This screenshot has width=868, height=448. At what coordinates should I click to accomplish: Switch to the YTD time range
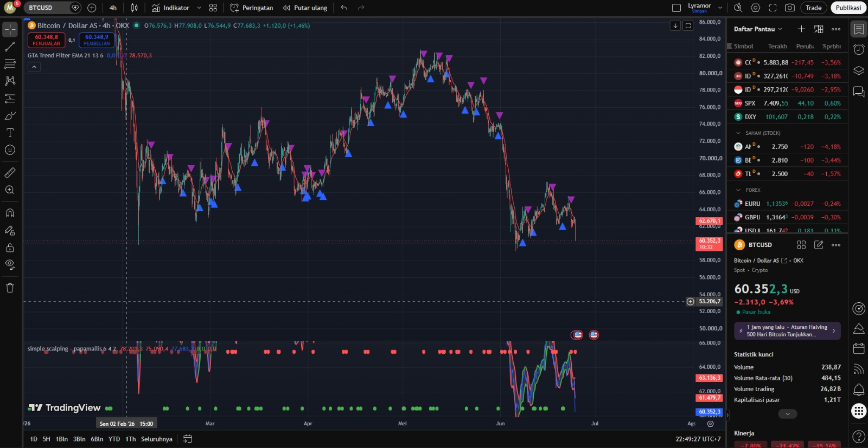click(114, 439)
